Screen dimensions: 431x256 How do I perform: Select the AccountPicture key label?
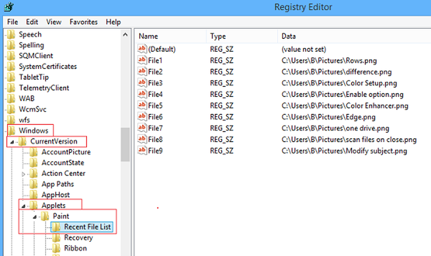[66, 152]
